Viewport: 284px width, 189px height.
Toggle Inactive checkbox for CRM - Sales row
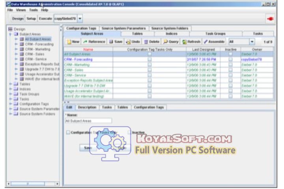coord(230,70)
